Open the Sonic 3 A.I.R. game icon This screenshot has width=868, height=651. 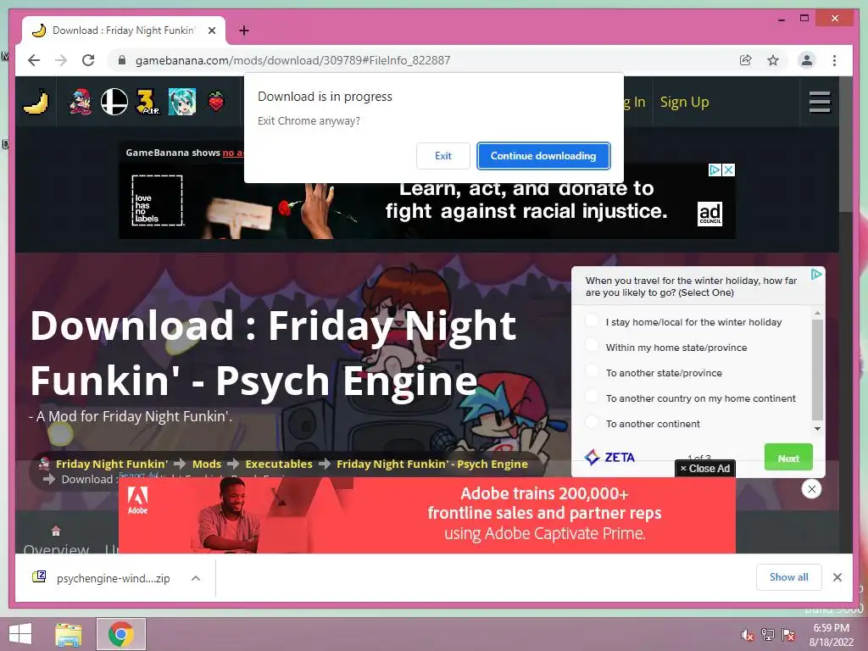pyautogui.click(x=147, y=102)
